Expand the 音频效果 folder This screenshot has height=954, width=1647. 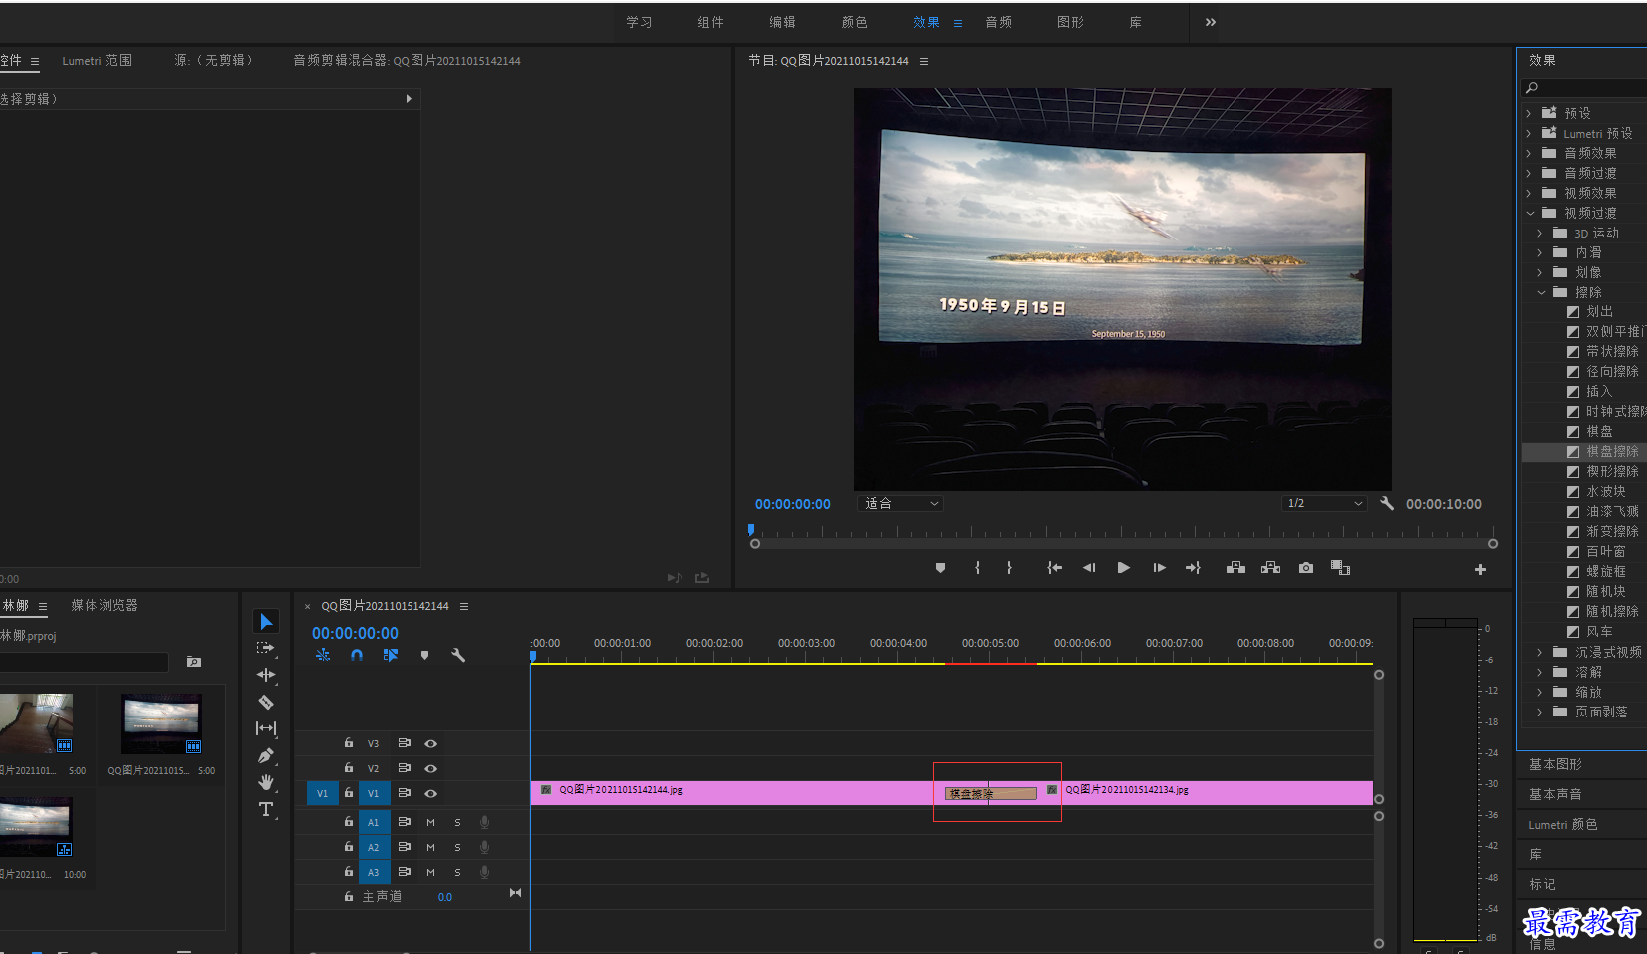coord(1529,153)
